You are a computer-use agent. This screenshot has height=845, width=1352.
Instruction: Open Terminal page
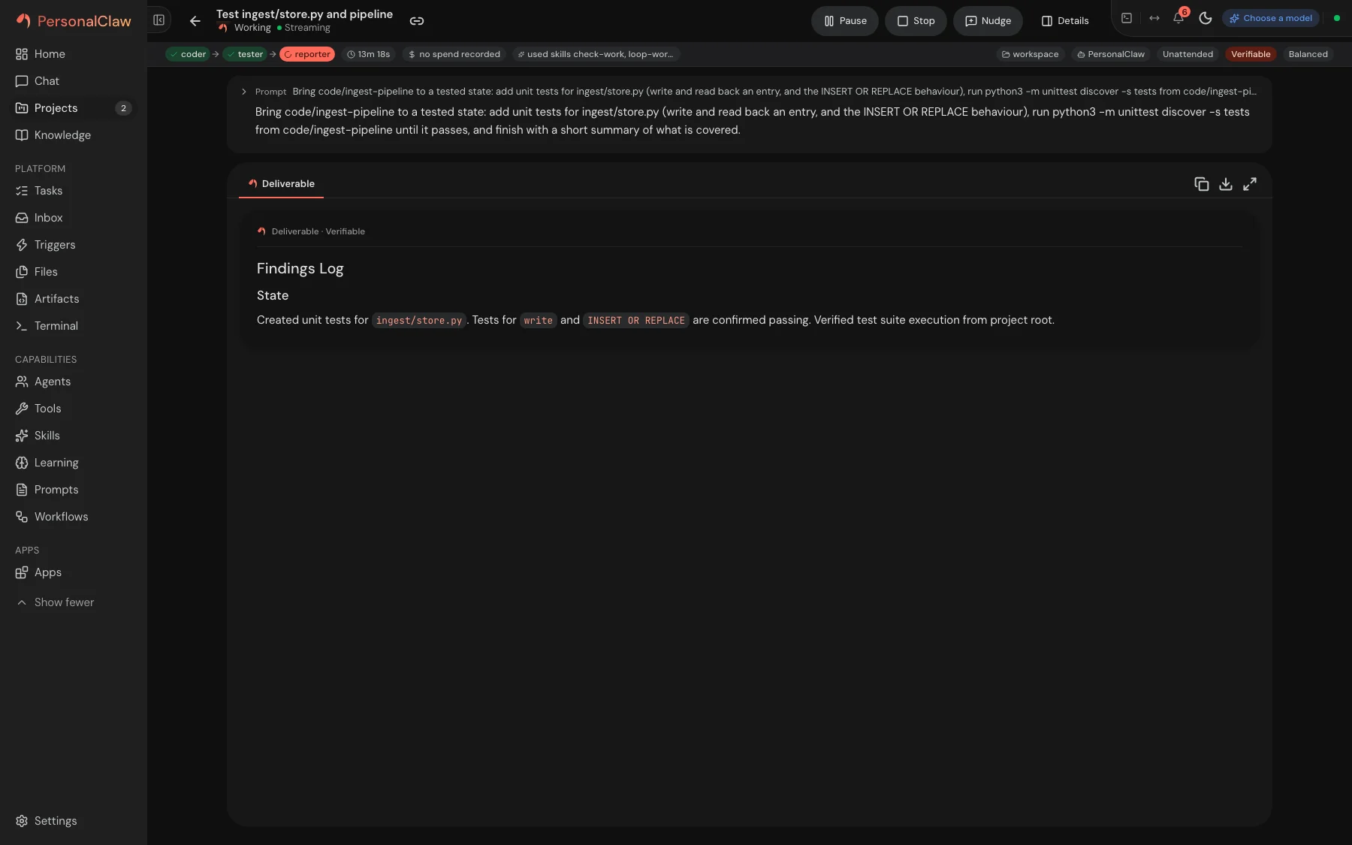[74, 326]
